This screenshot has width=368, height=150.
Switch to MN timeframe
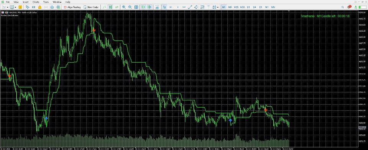click(x=273, y=7)
